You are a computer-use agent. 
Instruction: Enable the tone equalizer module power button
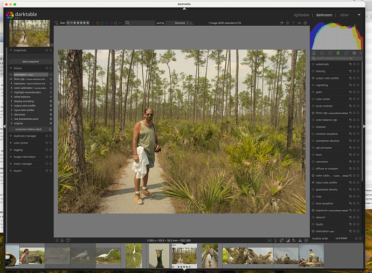(313, 204)
